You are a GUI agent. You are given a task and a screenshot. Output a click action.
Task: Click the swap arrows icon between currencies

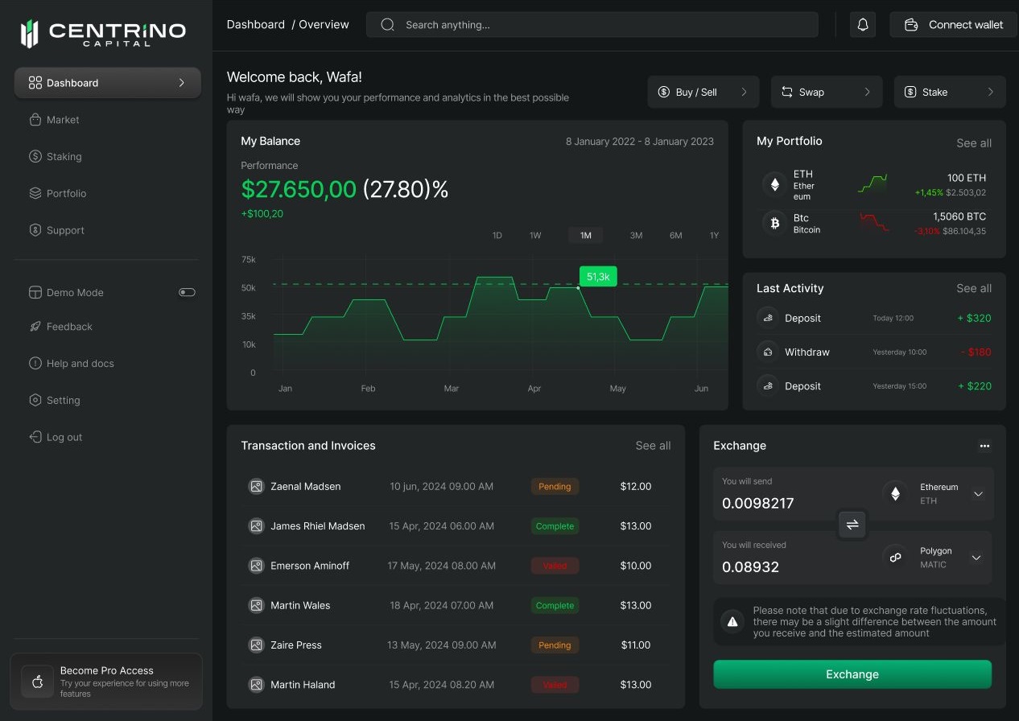point(852,525)
